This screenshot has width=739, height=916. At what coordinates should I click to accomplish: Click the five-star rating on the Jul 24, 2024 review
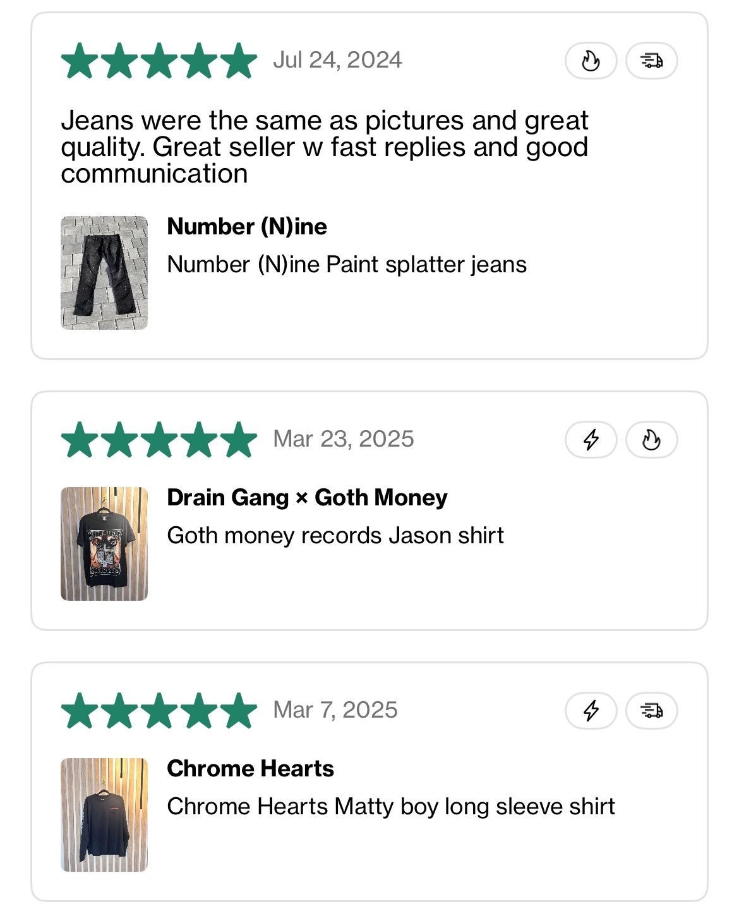point(159,61)
